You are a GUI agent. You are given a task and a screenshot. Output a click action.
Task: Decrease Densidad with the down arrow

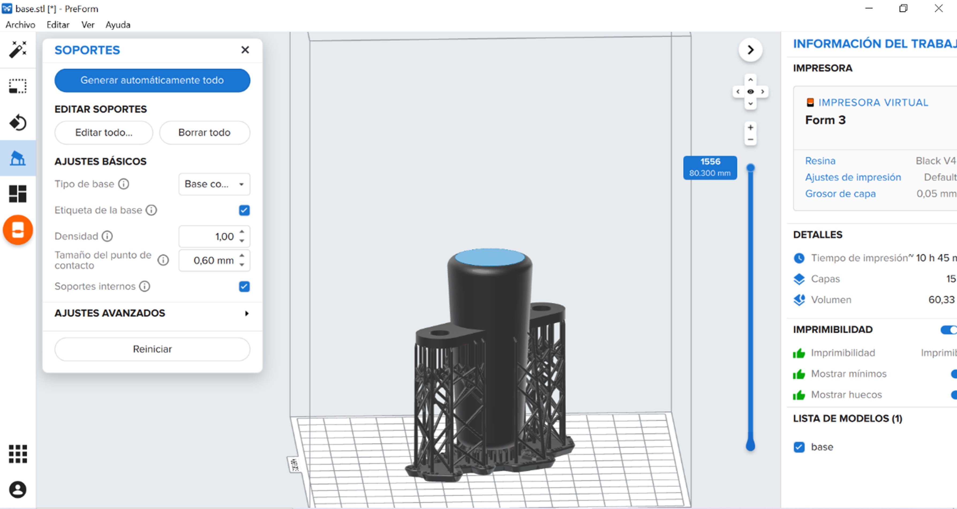[x=242, y=241]
